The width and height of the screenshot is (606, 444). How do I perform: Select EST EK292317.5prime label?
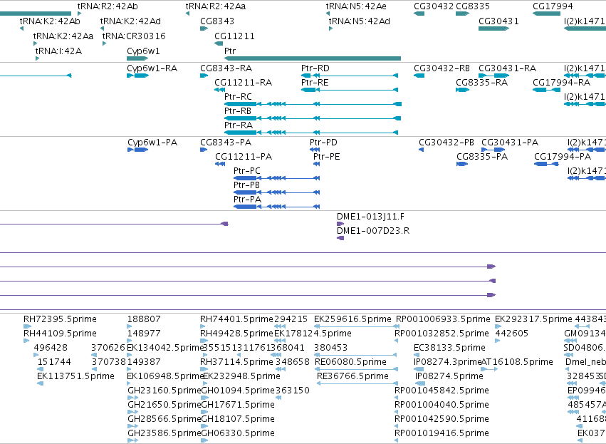click(533, 319)
